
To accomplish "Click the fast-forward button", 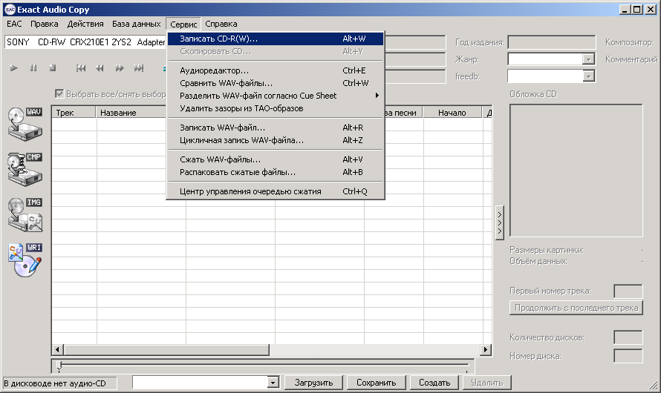I will [120, 67].
